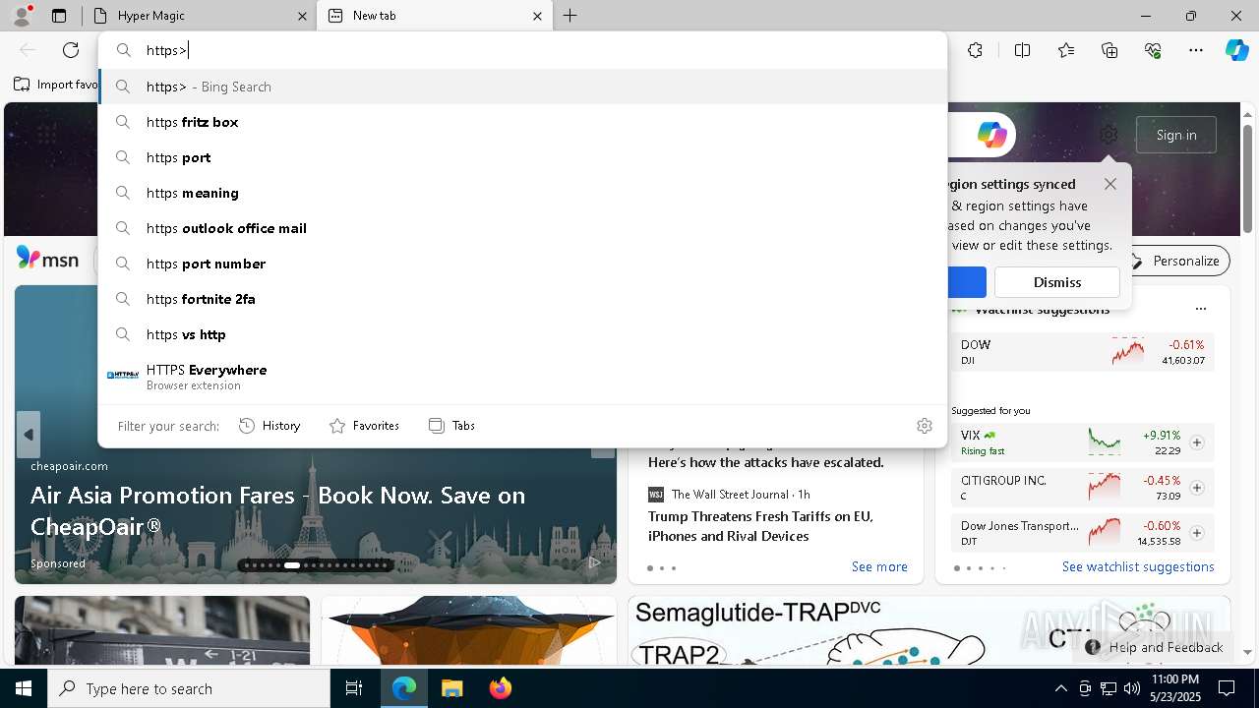Image resolution: width=1259 pixels, height=708 pixels.
Task: Click Dismiss in region settings popup
Action: [1057, 282]
